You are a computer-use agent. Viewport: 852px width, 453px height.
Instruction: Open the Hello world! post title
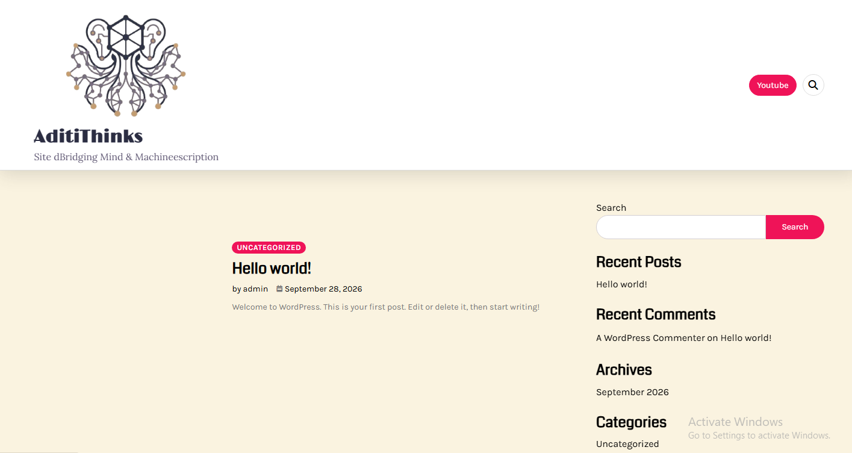tap(272, 268)
